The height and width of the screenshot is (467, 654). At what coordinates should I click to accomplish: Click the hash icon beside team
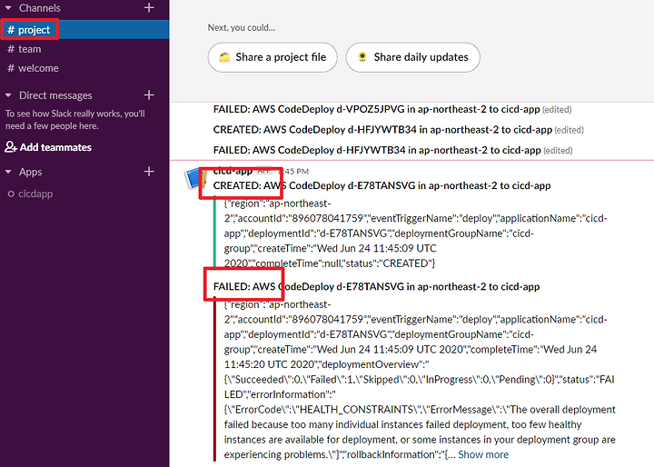coord(11,49)
